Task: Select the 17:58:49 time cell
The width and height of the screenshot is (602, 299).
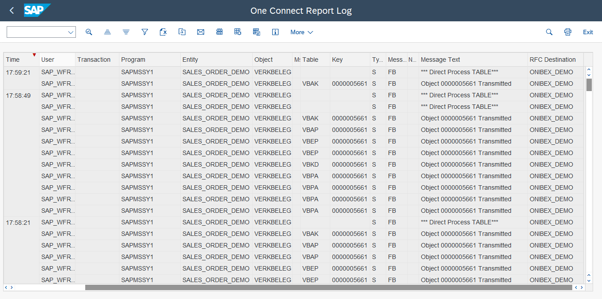Action: [x=21, y=95]
